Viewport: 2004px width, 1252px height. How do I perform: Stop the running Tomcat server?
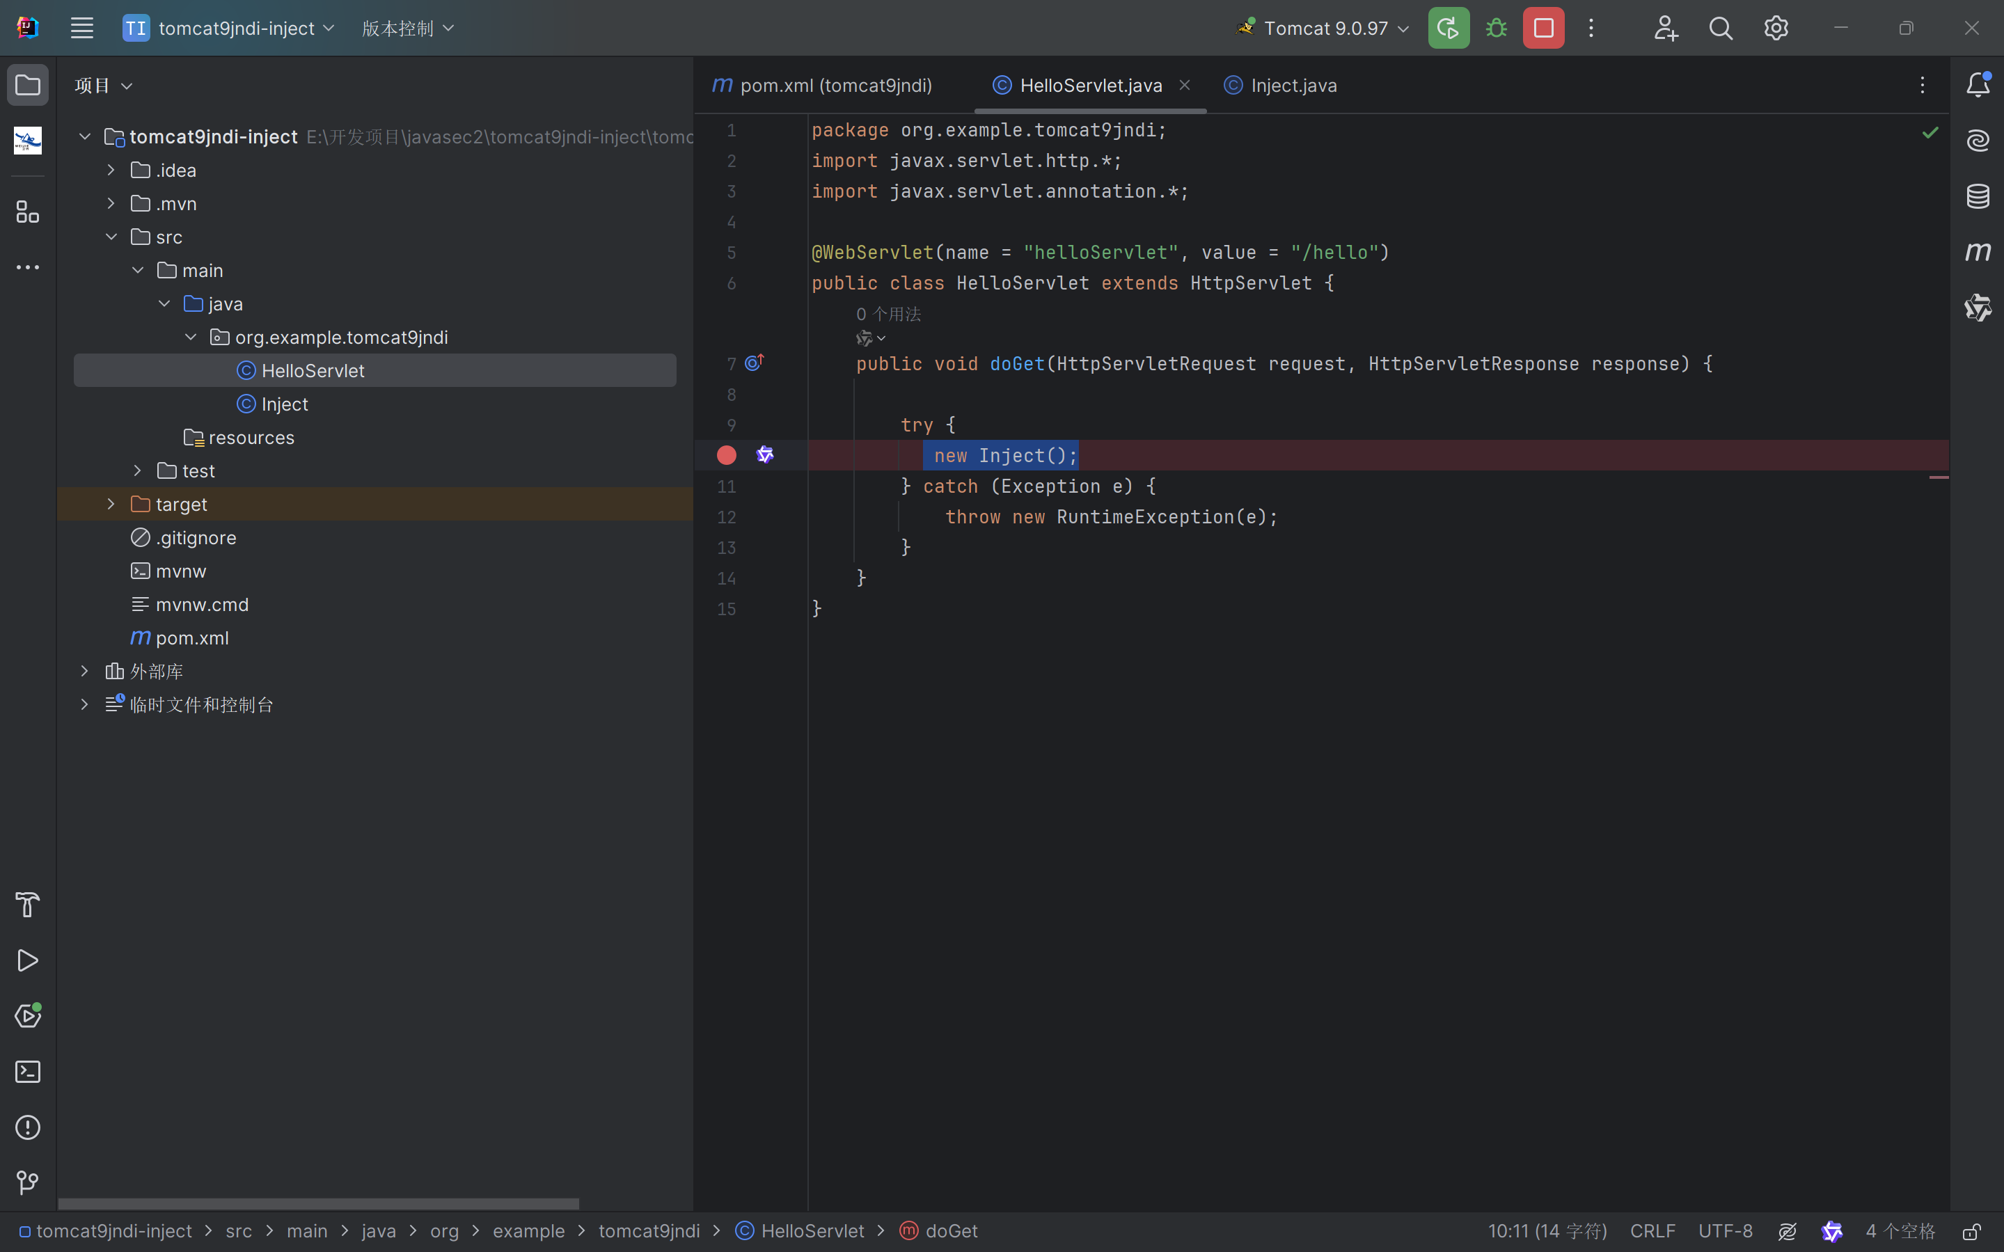coord(1544,28)
